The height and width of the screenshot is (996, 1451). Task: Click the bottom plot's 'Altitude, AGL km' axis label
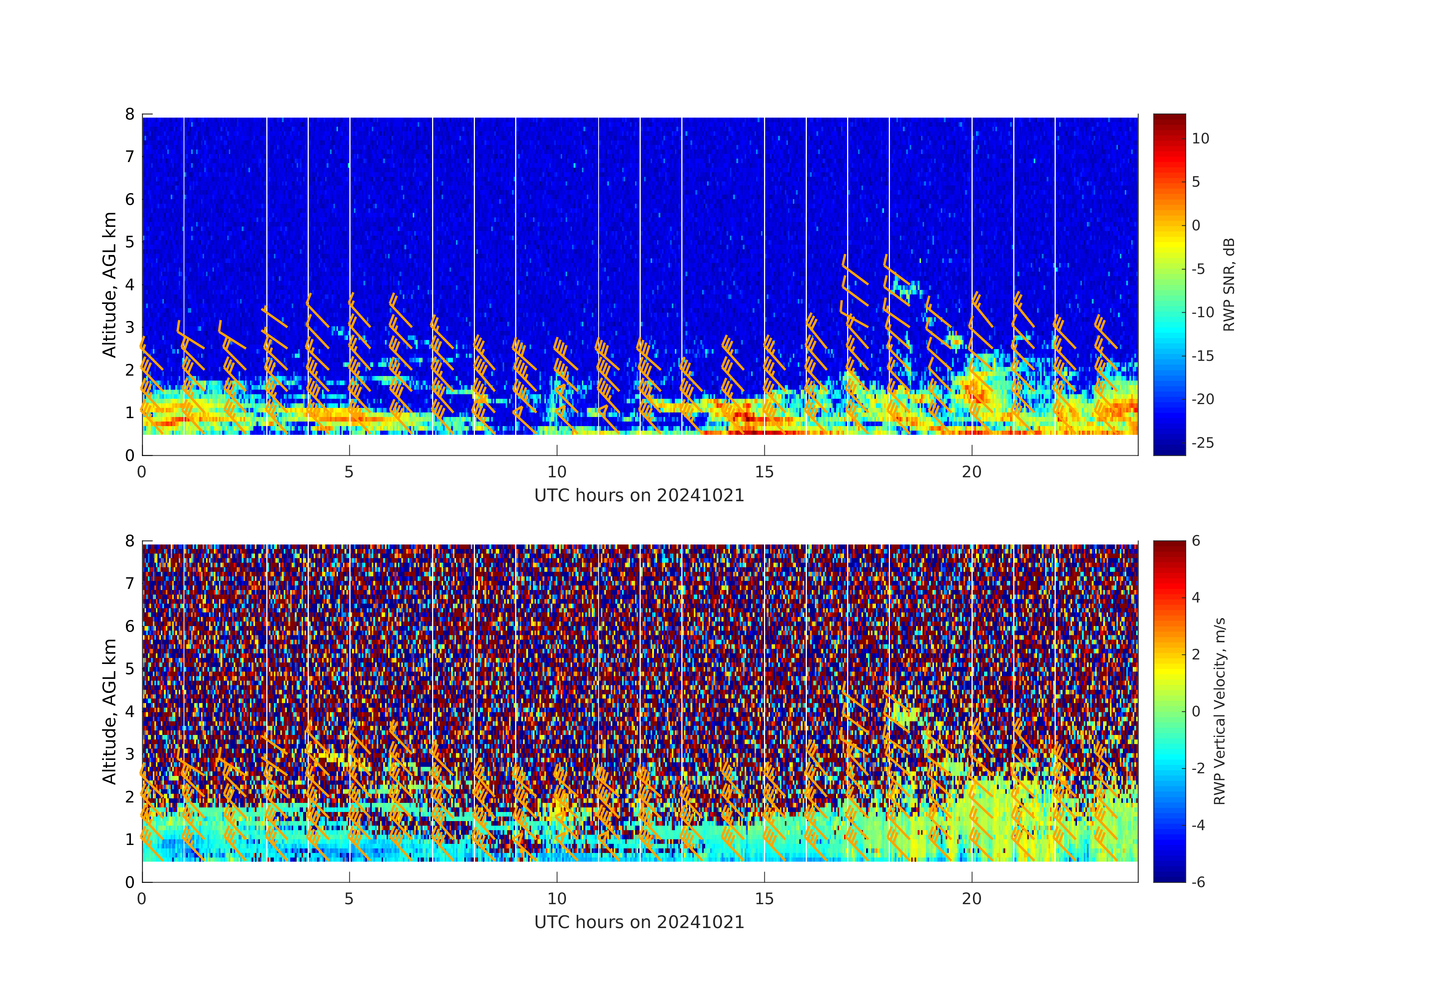109,711
